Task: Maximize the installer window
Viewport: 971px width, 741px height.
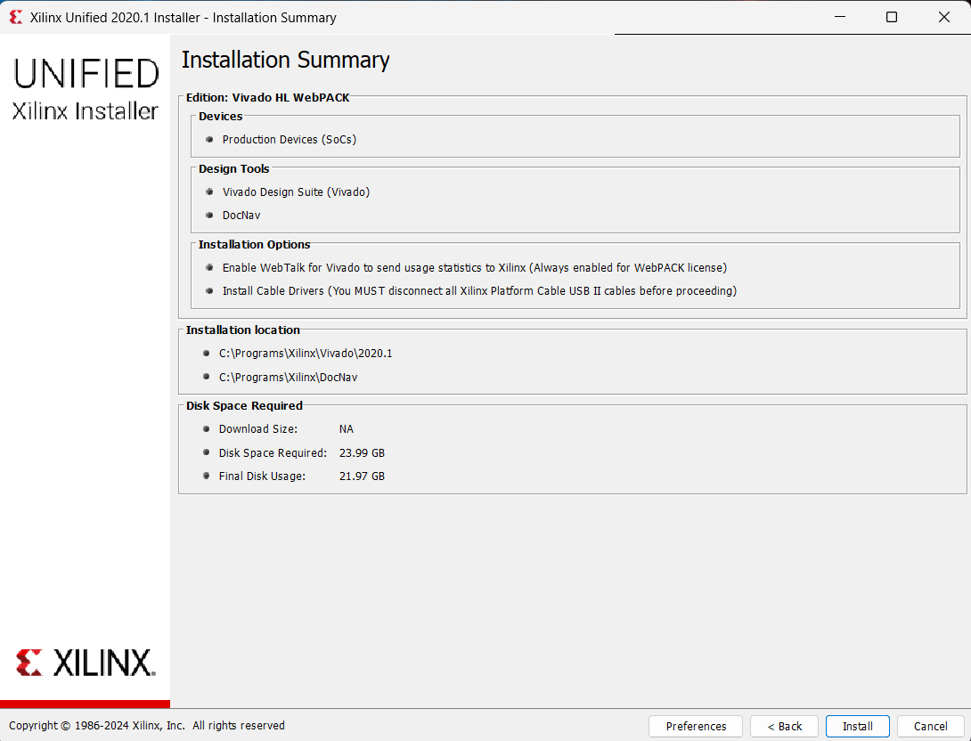Action: pos(892,17)
